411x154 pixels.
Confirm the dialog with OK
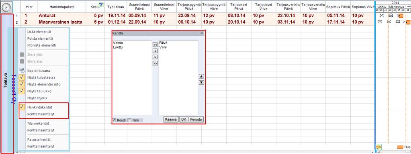[x=184, y=119]
